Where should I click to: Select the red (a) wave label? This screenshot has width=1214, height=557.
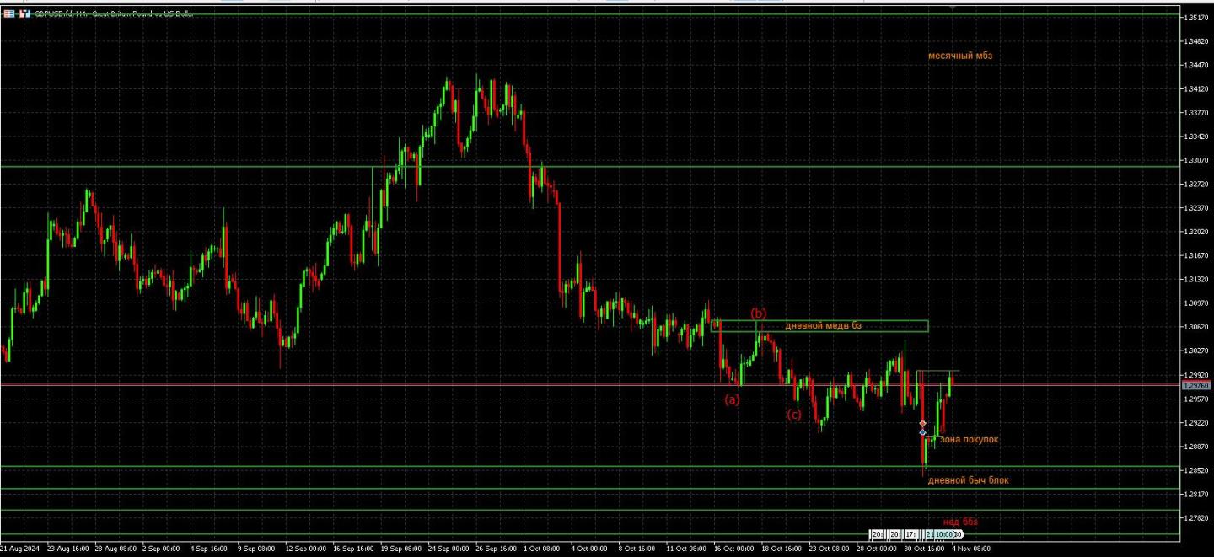click(x=732, y=399)
